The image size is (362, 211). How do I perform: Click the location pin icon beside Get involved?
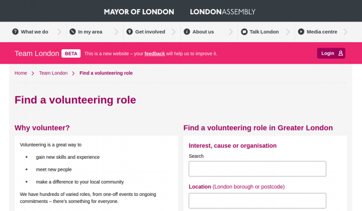pos(130,32)
